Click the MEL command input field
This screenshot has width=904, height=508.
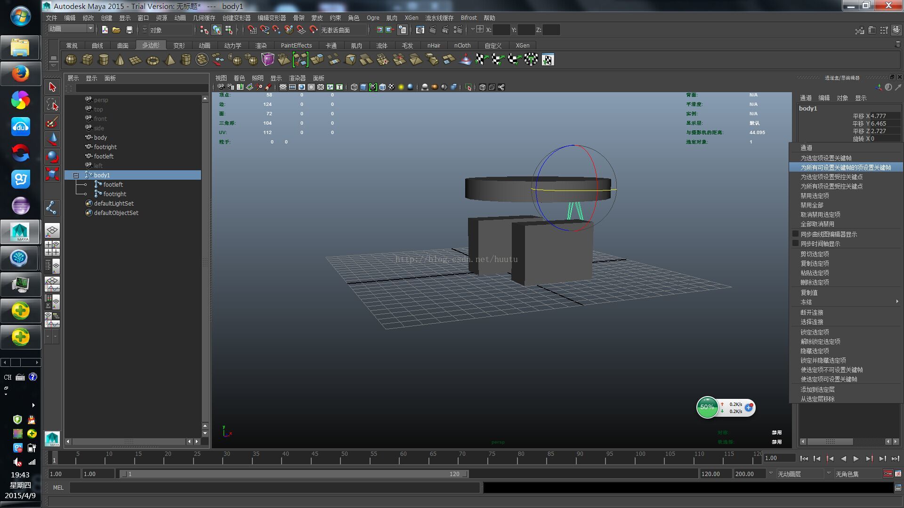point(274,488)
